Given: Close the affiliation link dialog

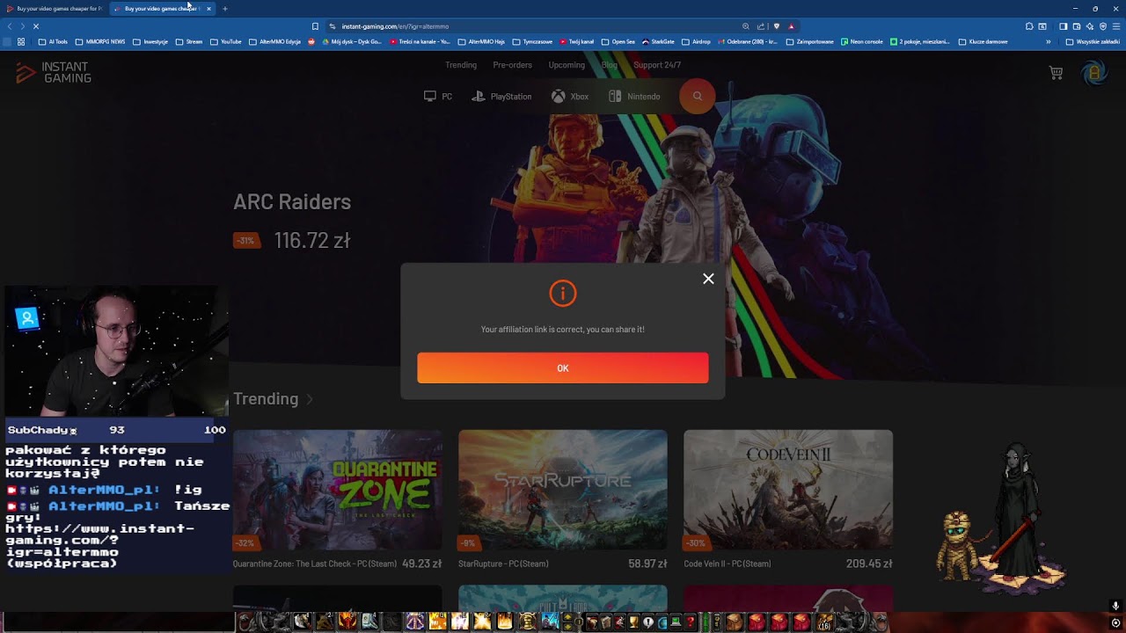Looking at the screenshot, I should coord(708,279).
